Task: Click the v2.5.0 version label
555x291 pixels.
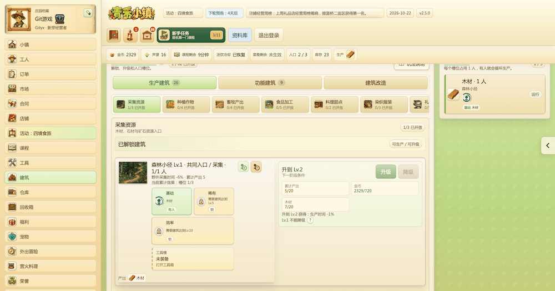Action: pos(425,13)
